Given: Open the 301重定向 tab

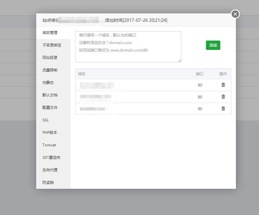Looking at the screenshot, I should (x=53, y=158).
